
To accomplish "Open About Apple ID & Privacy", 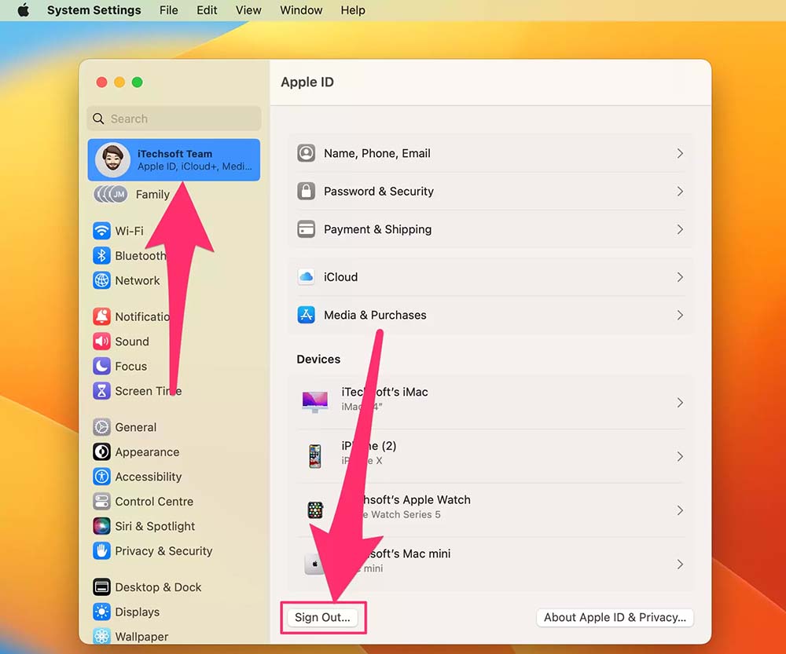I will (x=614, y=617).
